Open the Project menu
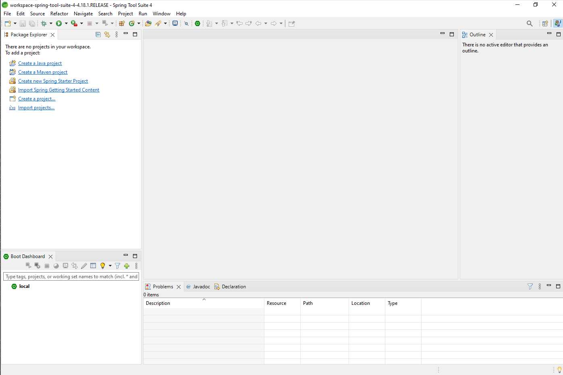 pos(125,14)
